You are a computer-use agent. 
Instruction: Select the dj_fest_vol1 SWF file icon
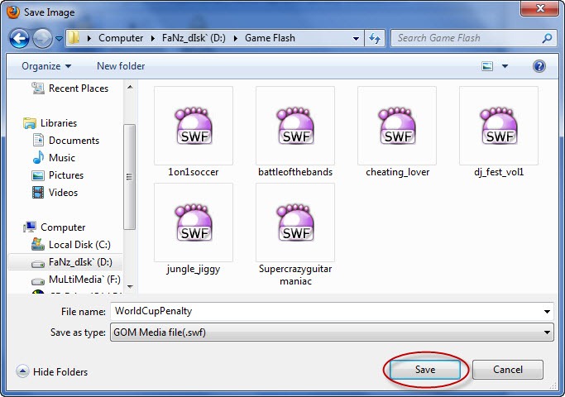[499, 126]
